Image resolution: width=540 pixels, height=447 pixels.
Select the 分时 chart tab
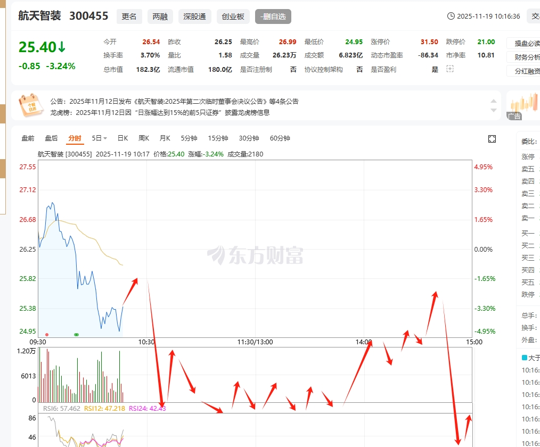pyautogui.click(x=75, y=138)
